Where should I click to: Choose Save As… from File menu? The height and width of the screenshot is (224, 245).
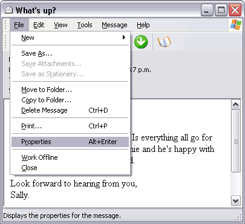(70, 53)
